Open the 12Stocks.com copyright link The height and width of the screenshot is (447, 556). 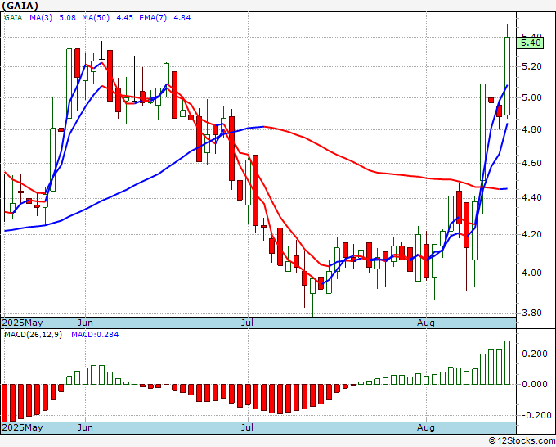click(522, 441)
